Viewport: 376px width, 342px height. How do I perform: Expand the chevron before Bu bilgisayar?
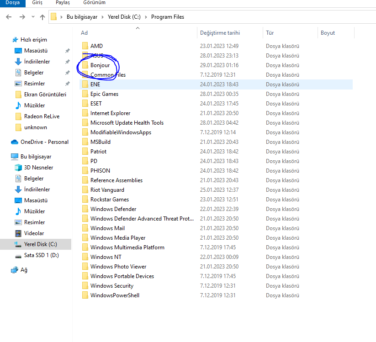61,17
